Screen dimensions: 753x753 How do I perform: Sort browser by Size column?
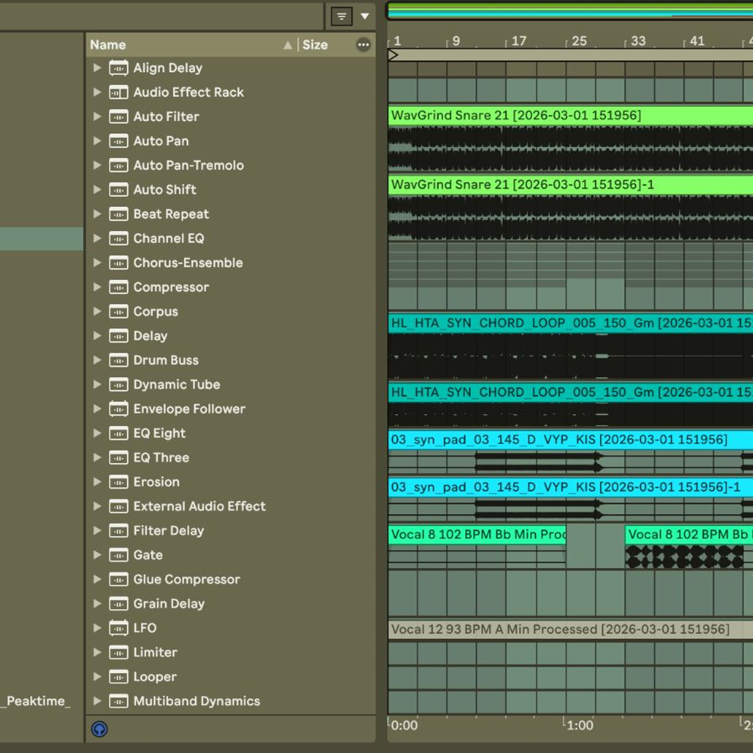click(315, 45)
